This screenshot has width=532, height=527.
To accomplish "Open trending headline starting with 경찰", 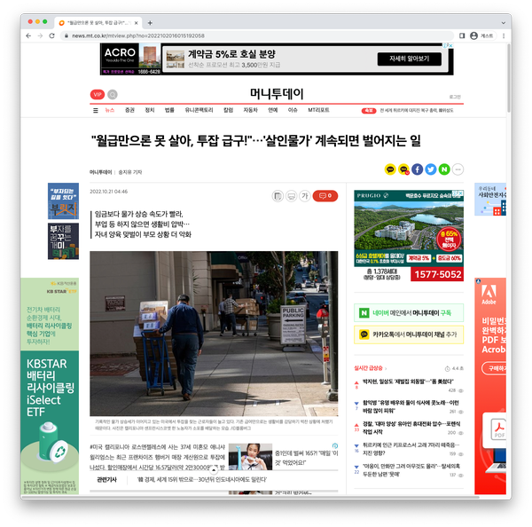I will point(411,428).
